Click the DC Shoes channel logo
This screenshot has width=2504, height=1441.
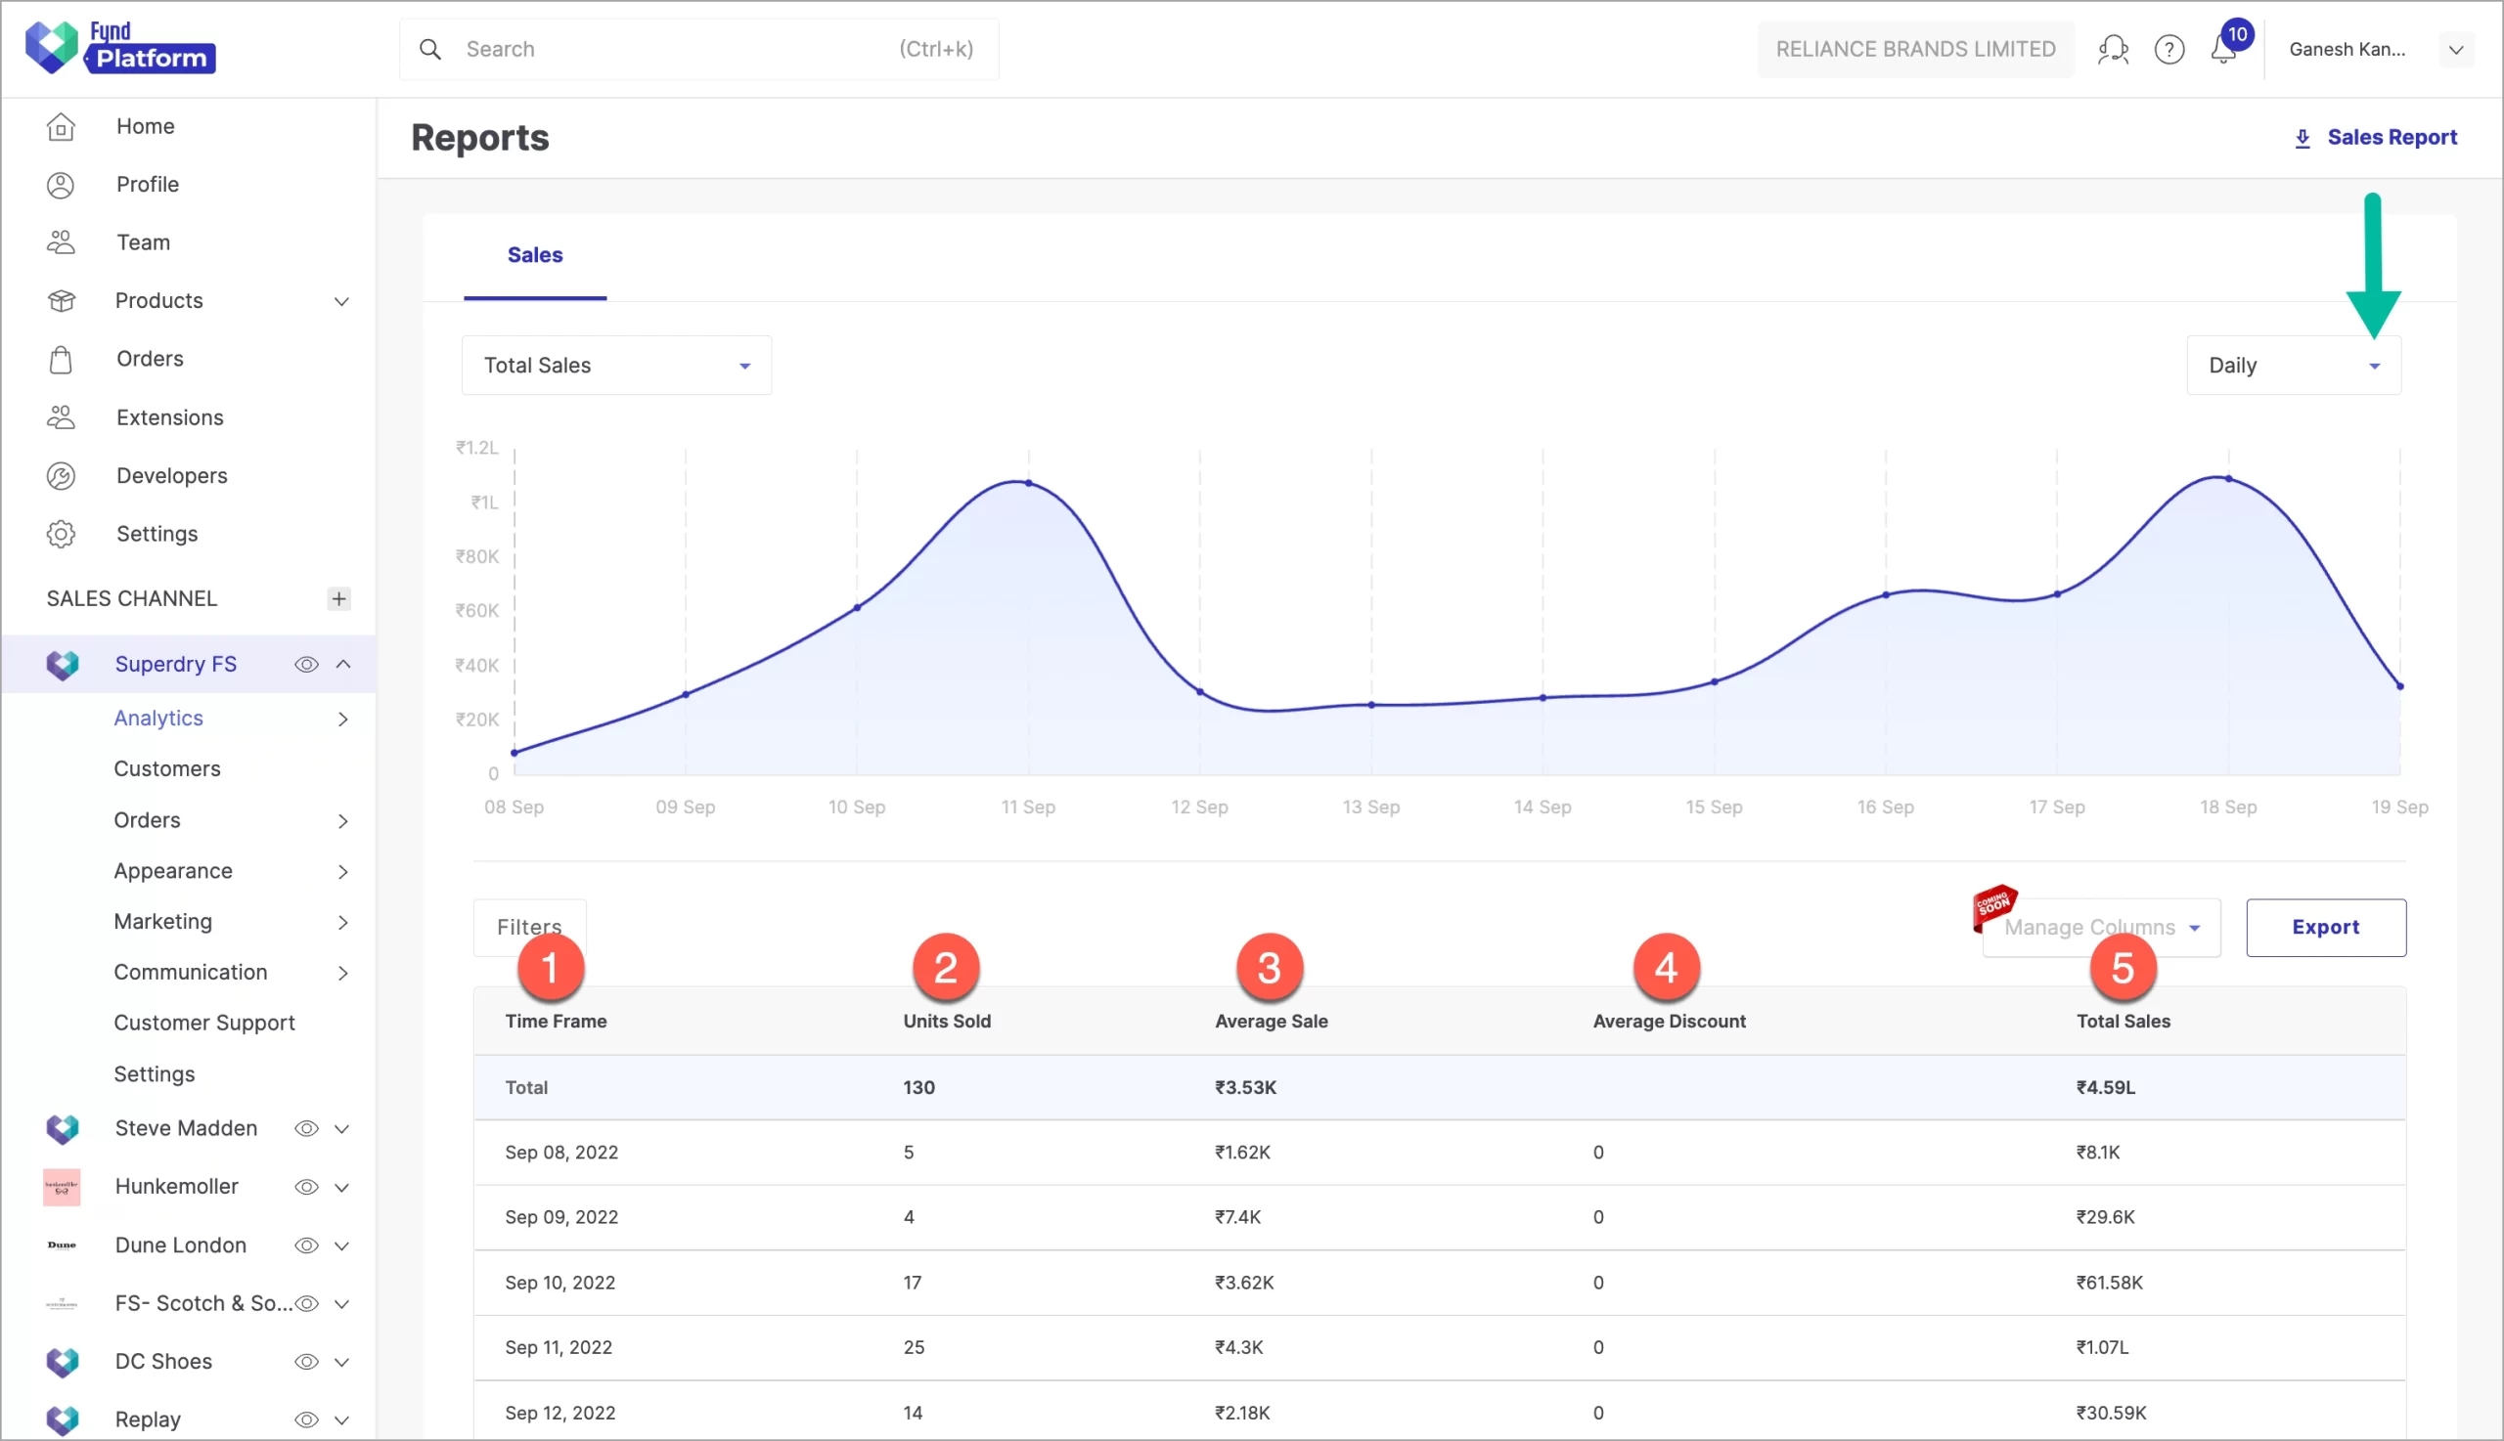click(x=63, y=1362)
